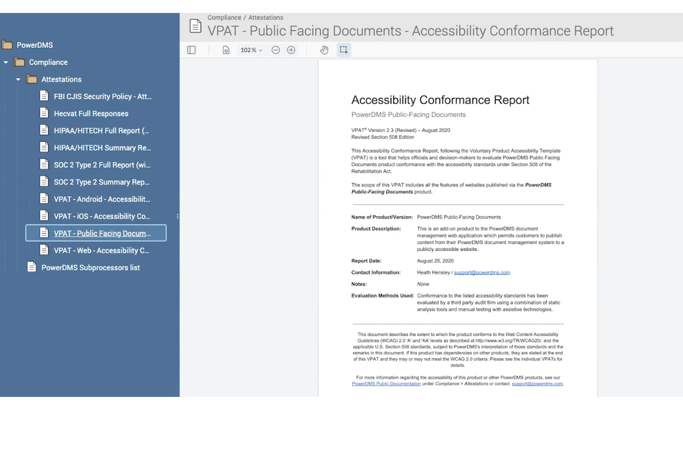The image size is (683, 455).
Task: Click the Attestations breadcrumb item
Action: click(266, 17)
